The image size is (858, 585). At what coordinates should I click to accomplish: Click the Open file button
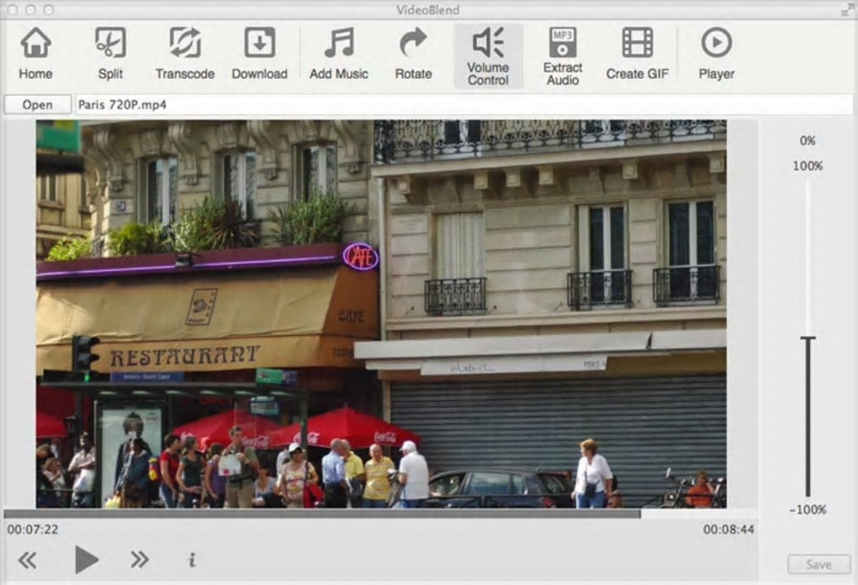click(38, 104)
